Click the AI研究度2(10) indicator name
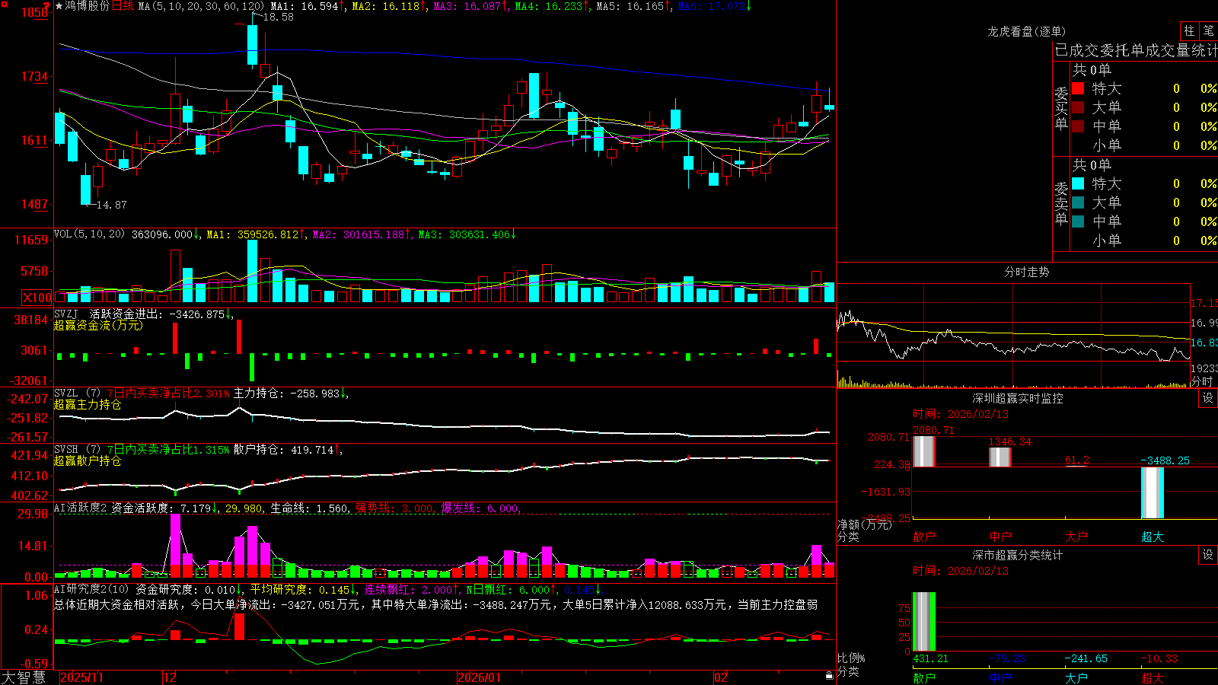The image size is (1218, 685). (x=91, y=589)
